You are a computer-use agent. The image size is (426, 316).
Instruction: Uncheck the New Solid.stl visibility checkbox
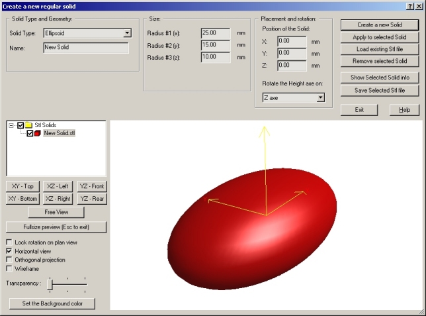pos(30,133)
